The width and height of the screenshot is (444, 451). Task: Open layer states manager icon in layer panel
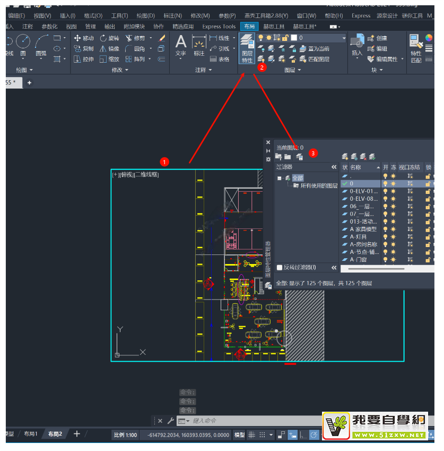[x=299, y=156]
